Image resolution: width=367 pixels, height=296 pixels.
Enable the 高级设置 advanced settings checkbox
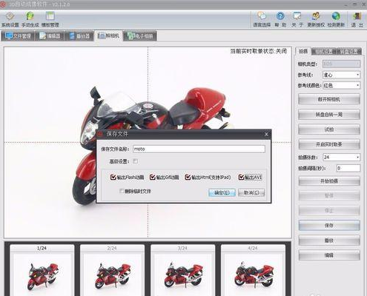pos(135,161)
